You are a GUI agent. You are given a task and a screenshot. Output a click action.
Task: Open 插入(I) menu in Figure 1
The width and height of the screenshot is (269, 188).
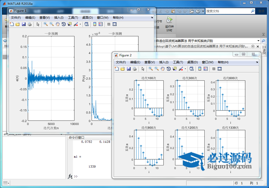59,18
